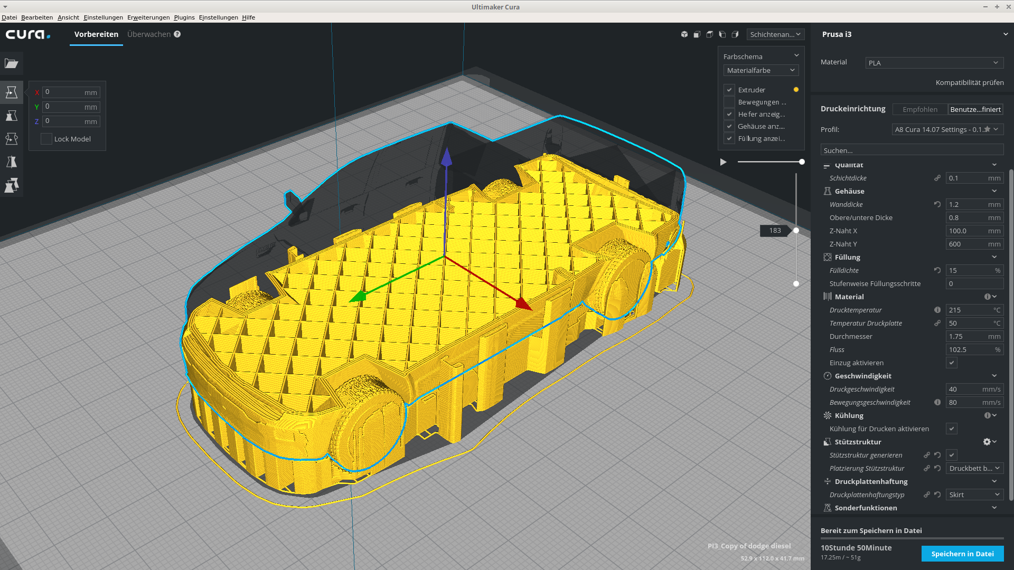Click the Speichern in Datei button
The width and height of the screenshot is (1014, 570).
pos(962,554)
